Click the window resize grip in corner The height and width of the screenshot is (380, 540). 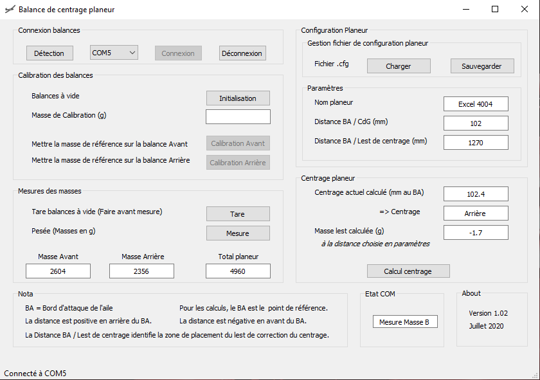click(535, 375)
